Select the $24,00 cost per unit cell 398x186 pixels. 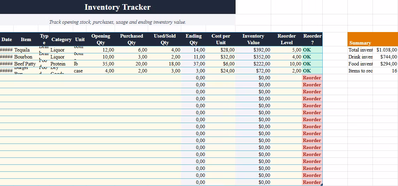(x=221, y=71)
